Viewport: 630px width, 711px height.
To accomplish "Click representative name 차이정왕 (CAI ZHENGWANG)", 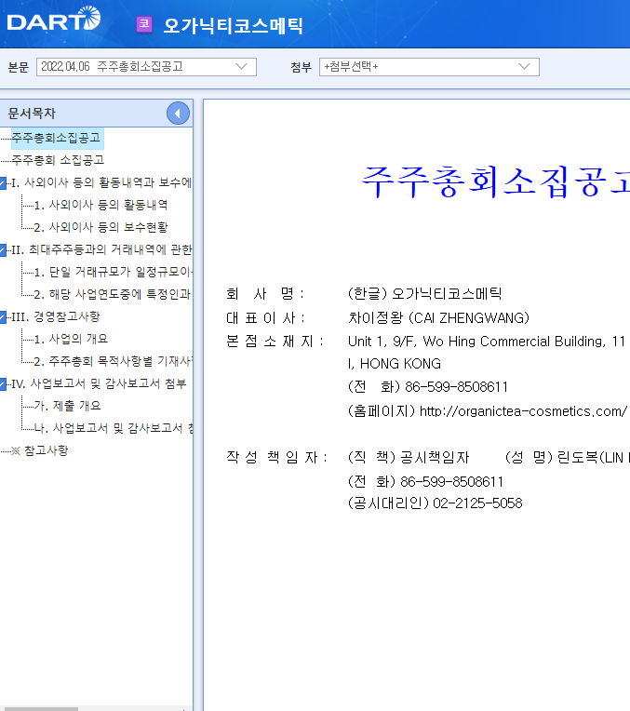I will tap(438, 318).
